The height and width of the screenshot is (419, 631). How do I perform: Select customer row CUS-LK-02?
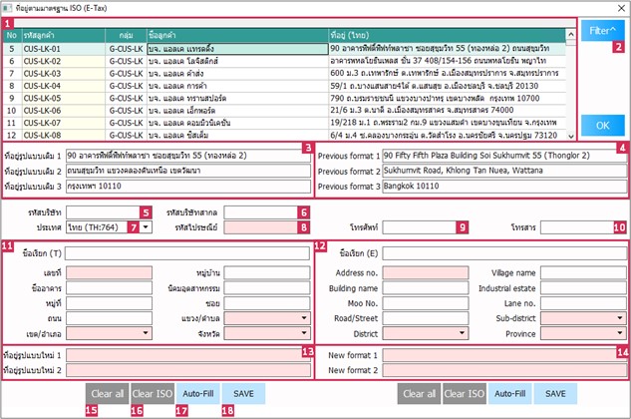(284, 61)
